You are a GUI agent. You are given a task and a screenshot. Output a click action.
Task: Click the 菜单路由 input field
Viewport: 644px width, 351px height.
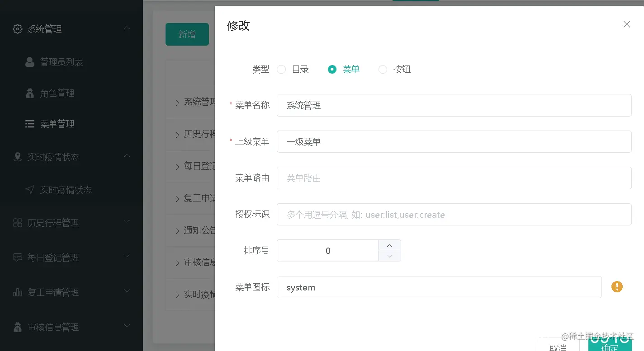pyautogui.click(x=454, y=178)
